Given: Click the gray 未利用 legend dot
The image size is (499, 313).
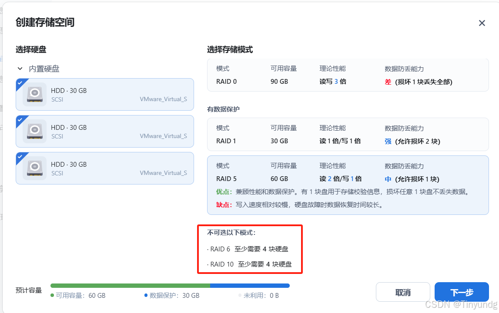Looking at the screenshot, I should click(239, 295).
